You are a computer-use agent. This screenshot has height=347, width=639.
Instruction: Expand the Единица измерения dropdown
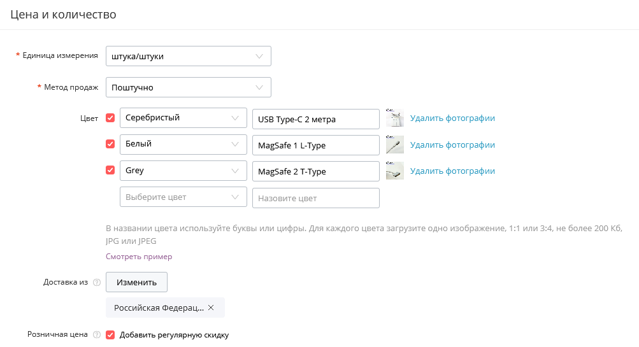(188, 56)
